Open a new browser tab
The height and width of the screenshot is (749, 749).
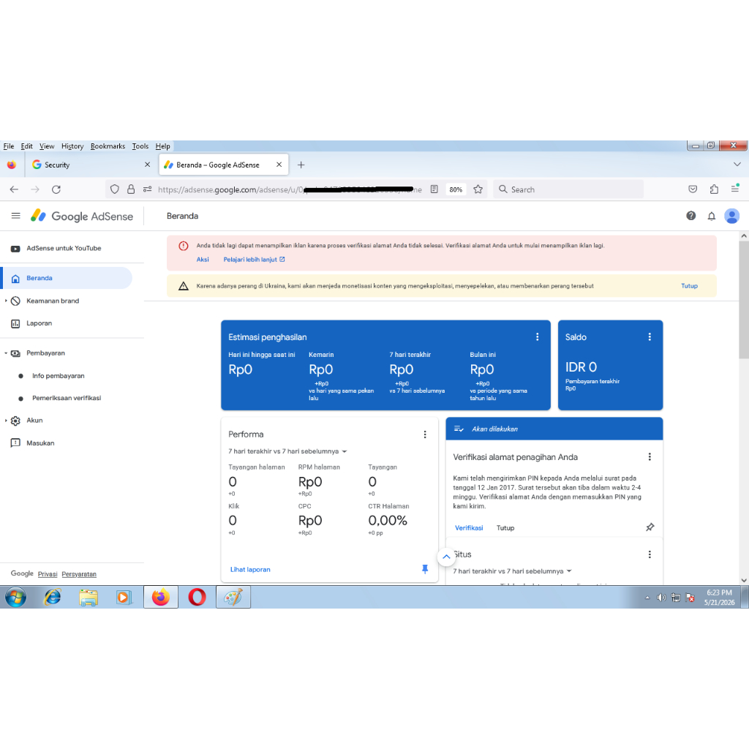[x=301, y=165]
